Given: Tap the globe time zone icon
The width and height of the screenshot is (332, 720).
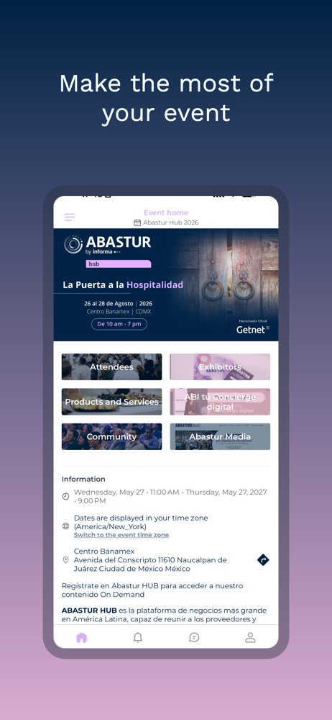Looking at the screenshot, I should tap(65, 526).
